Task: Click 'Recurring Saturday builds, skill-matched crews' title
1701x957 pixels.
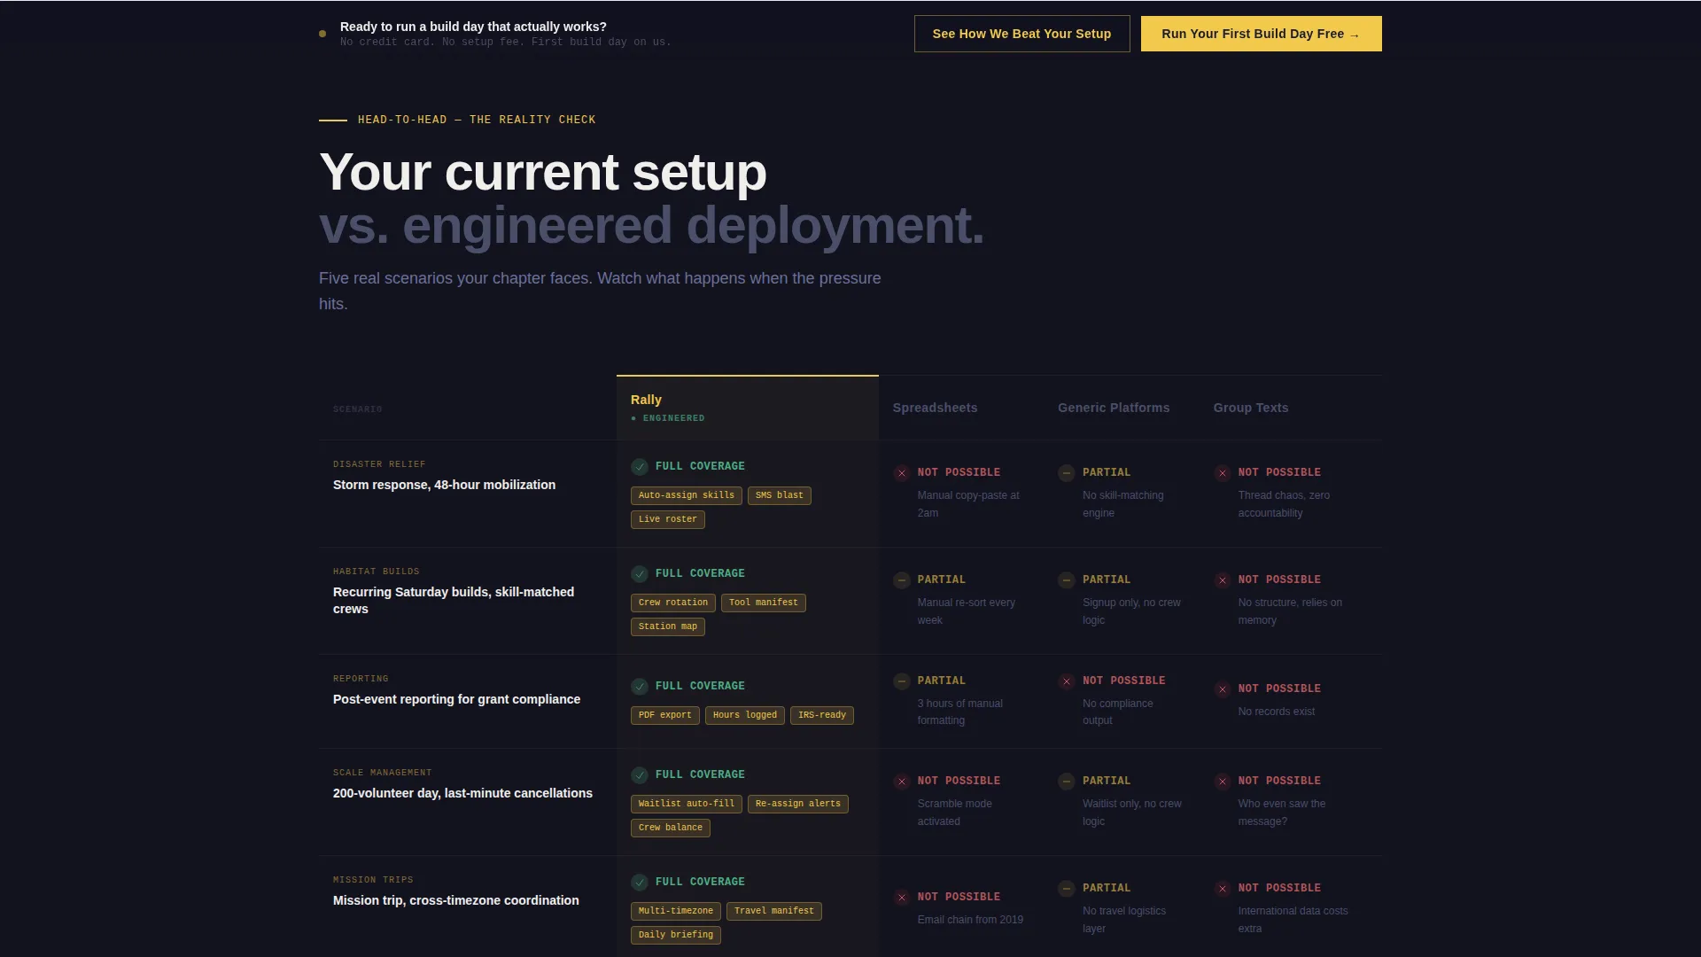Action: (454, 601)
